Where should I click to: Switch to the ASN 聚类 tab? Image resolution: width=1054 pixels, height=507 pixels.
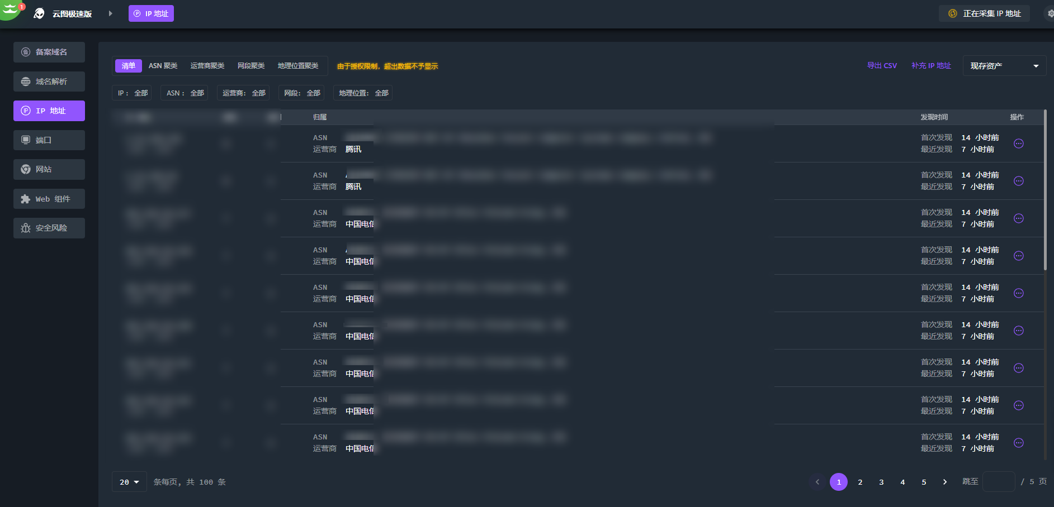(163, 66)
